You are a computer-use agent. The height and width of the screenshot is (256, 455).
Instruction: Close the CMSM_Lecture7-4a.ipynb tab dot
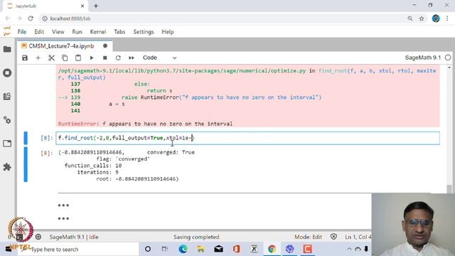[105, 46]
